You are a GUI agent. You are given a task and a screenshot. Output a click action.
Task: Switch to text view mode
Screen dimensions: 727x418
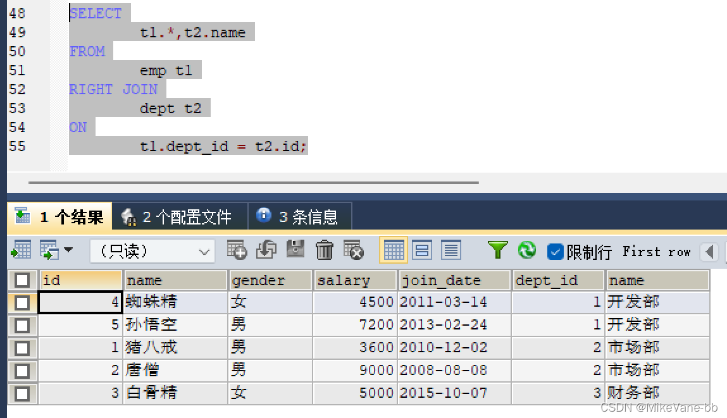(x=450, y=250)
